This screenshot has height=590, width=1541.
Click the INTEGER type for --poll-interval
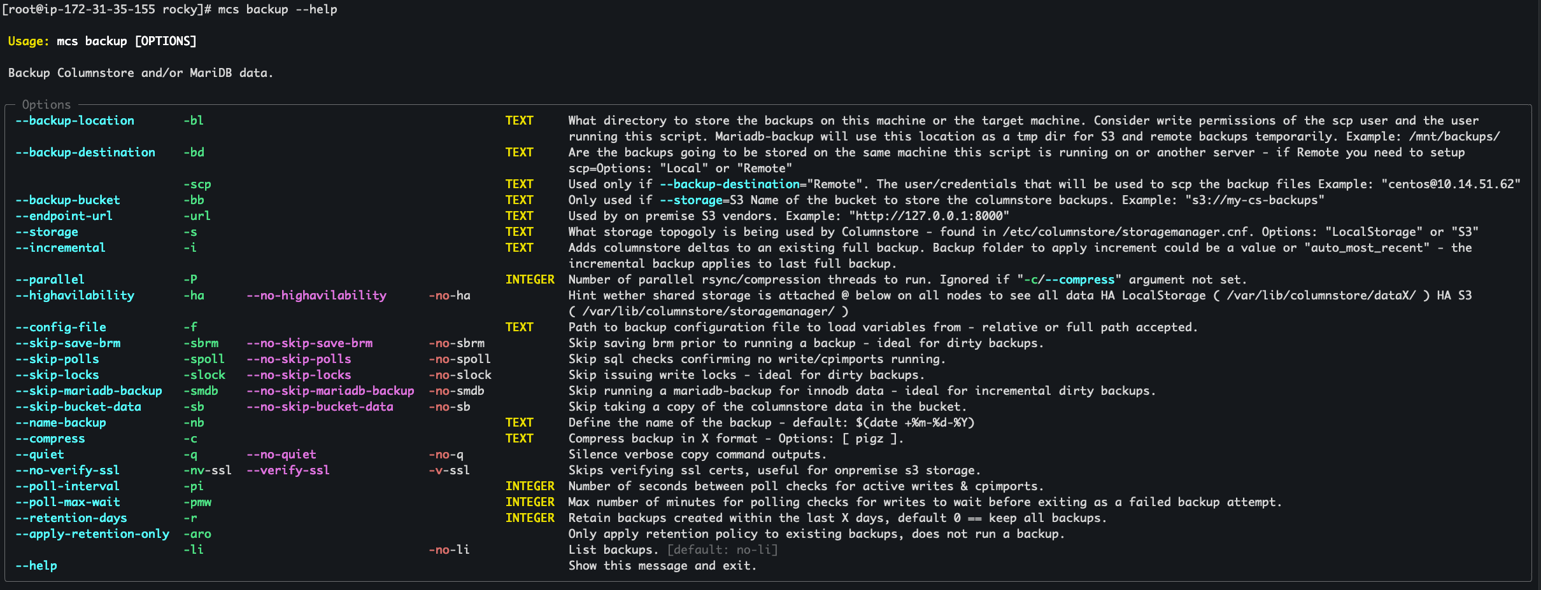530,486
